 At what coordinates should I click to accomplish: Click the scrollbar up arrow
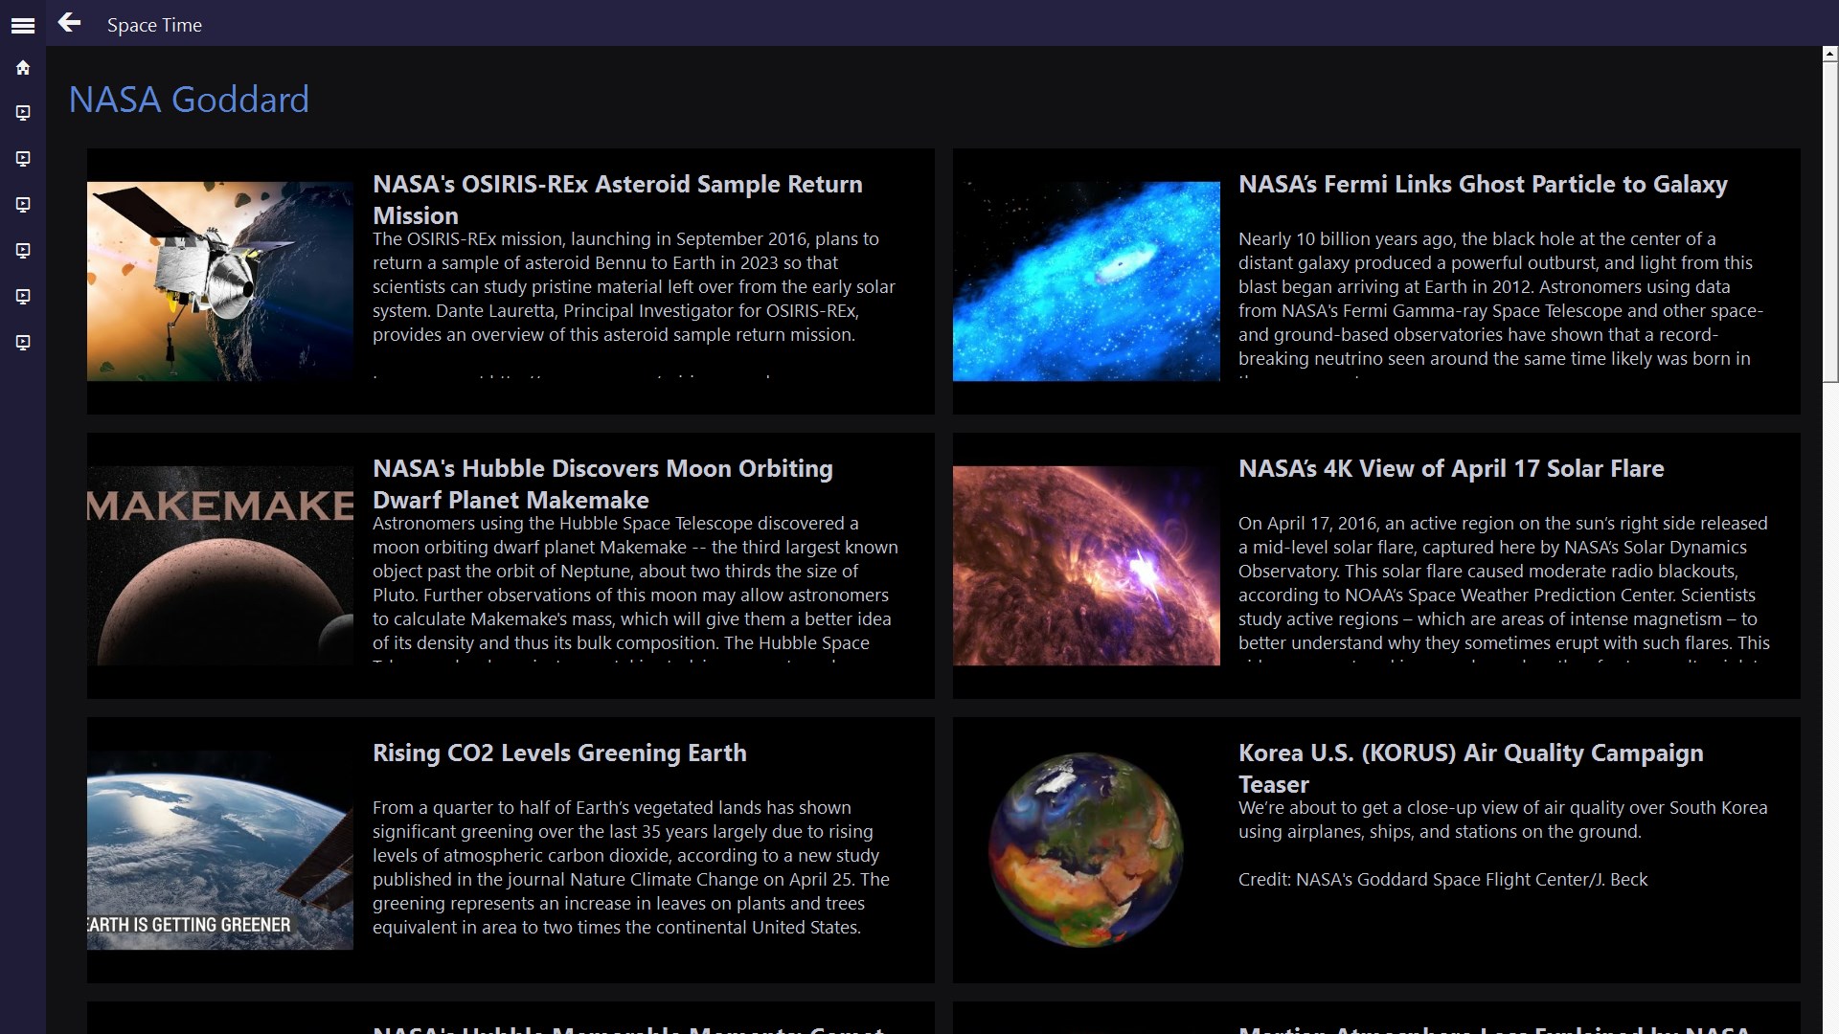coord(1829,55)
